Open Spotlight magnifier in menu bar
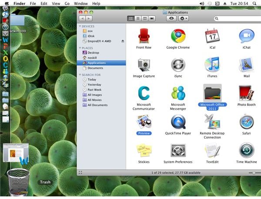261x199 pixels. coord(254,3)
